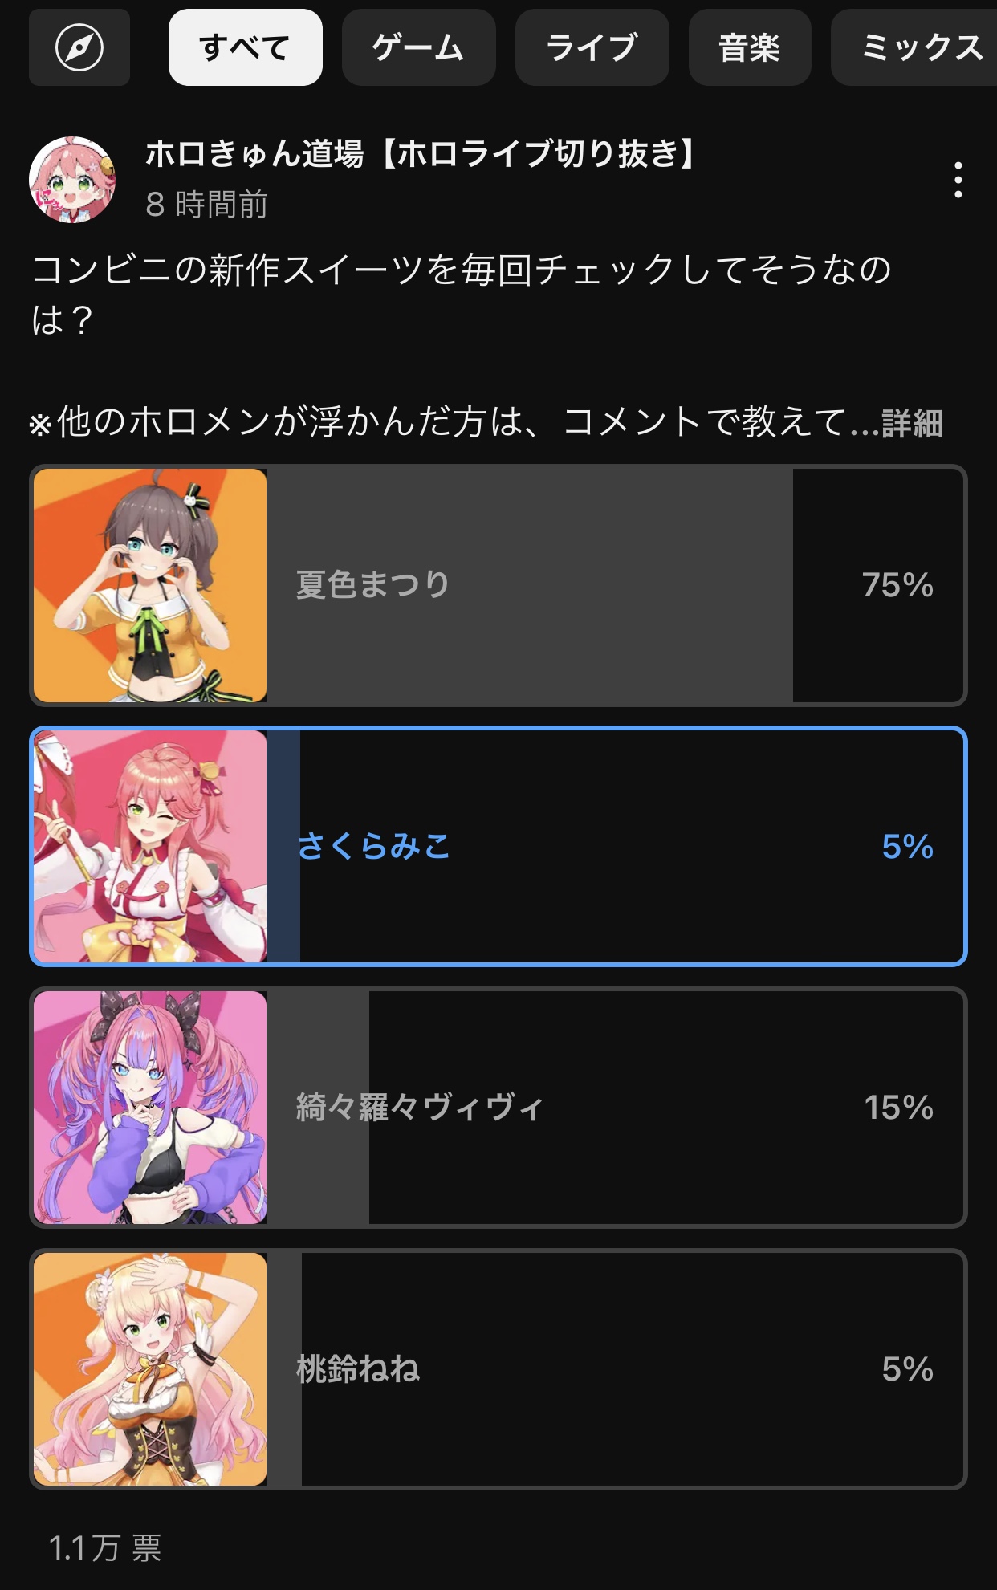Switch to the 音楽 filter chip
The width and height of the screenshot is (997, 1590).
tap(750, 47)
